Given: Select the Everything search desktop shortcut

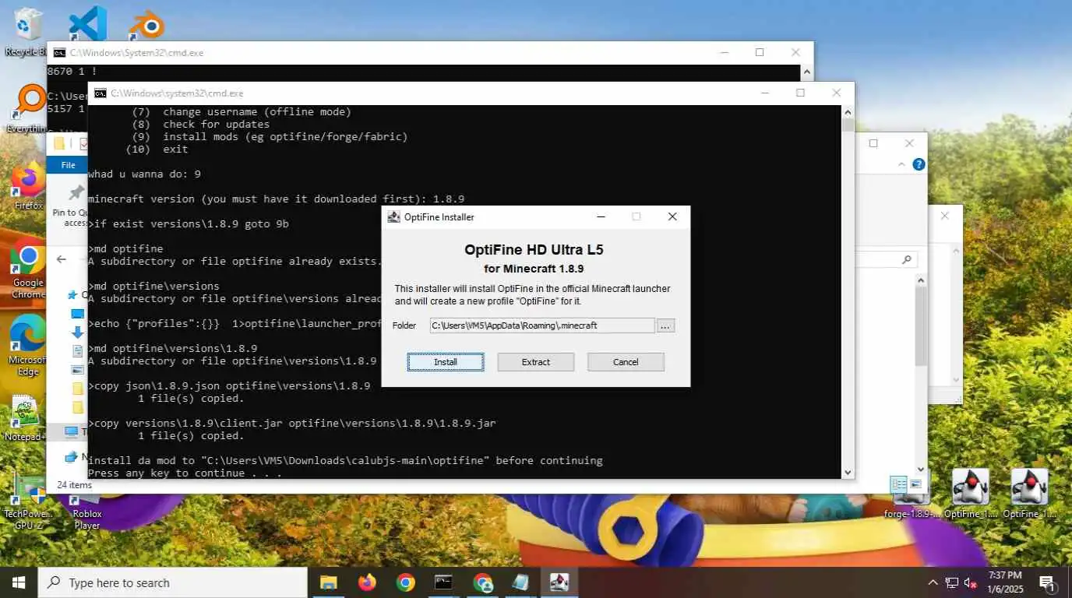Looking at the screenshot, I should 30,108.
